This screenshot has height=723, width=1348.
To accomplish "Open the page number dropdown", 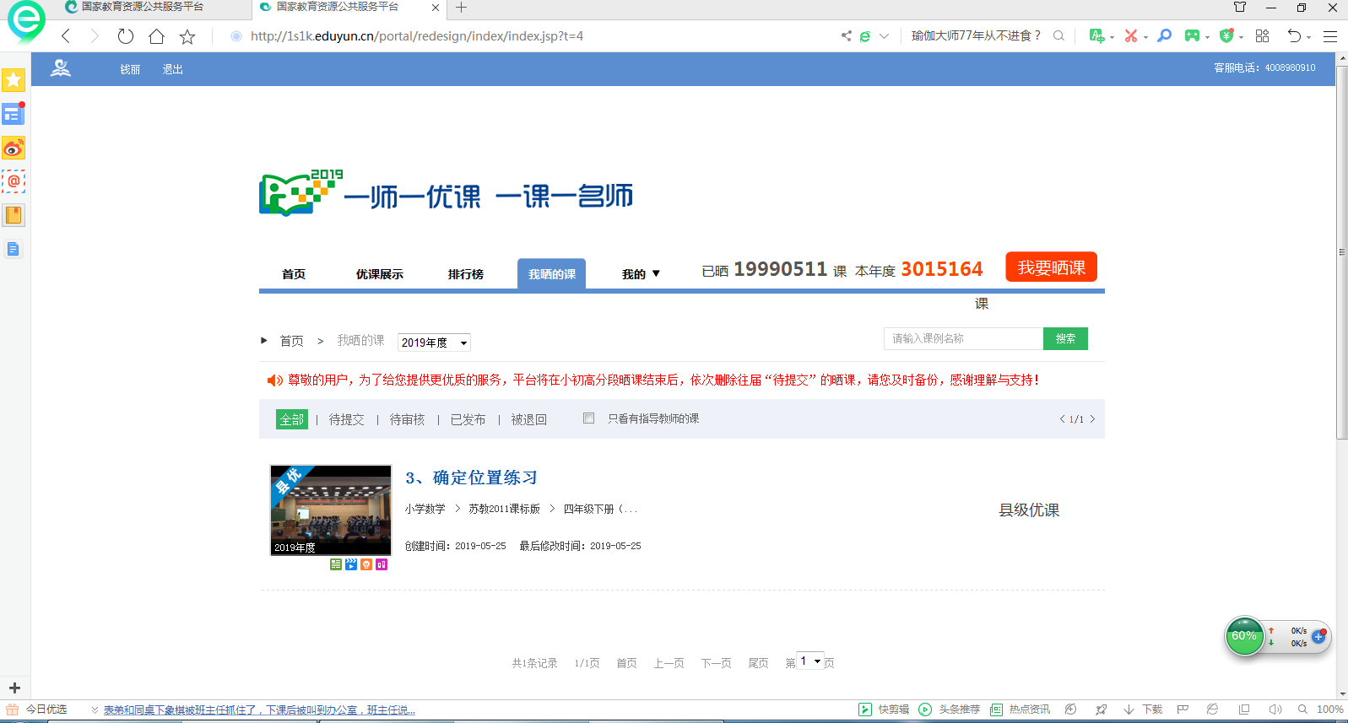I will pos(810,661).
